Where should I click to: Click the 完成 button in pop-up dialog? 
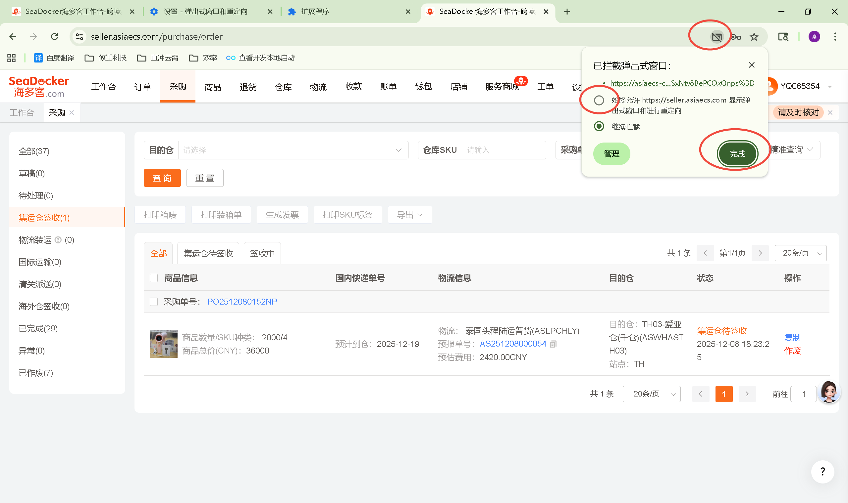(x=737, y=154)
